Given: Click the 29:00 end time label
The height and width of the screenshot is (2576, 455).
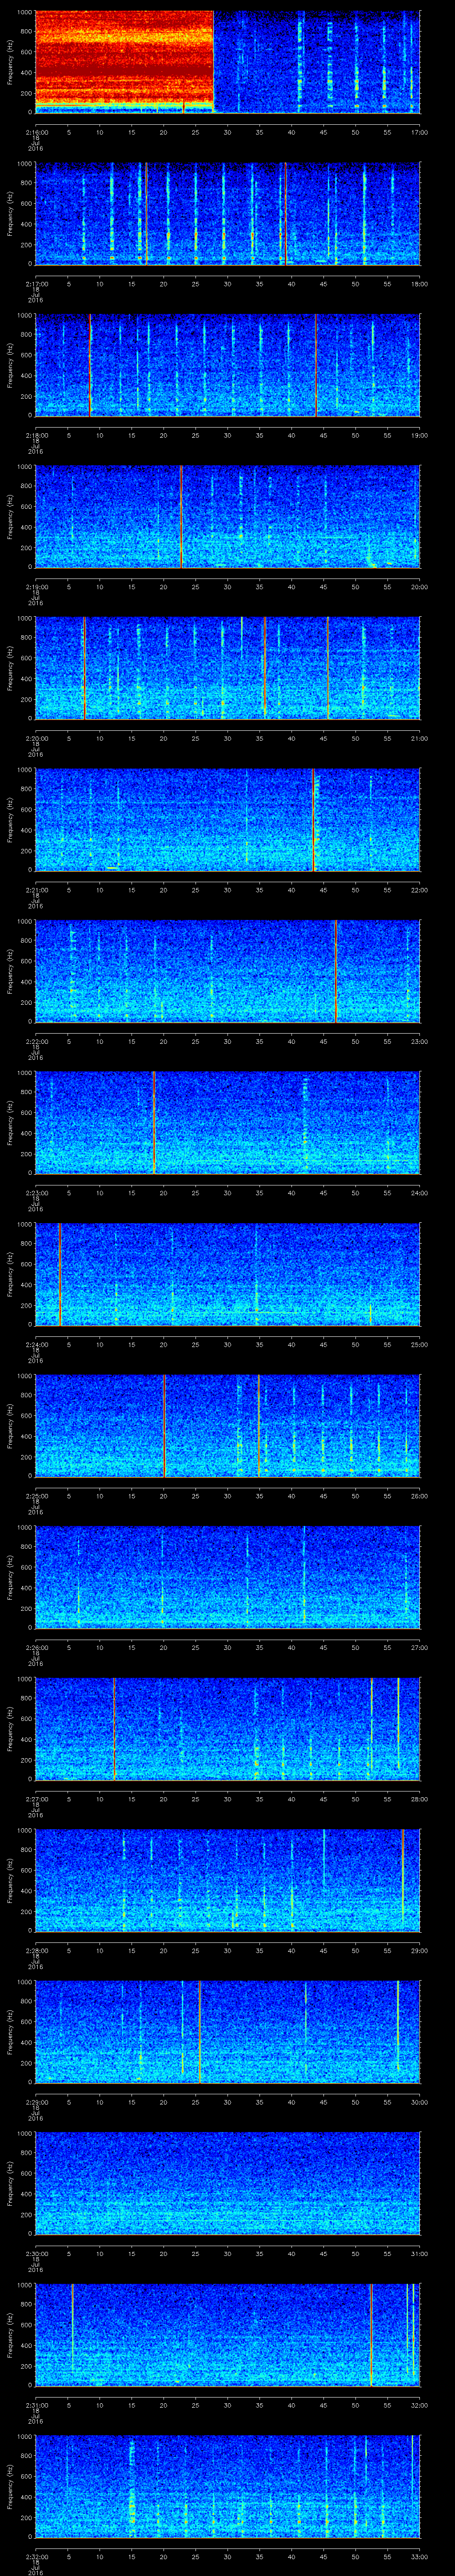Looking at the screenshot, I should pyautogui.click(x=419, y=1950).
